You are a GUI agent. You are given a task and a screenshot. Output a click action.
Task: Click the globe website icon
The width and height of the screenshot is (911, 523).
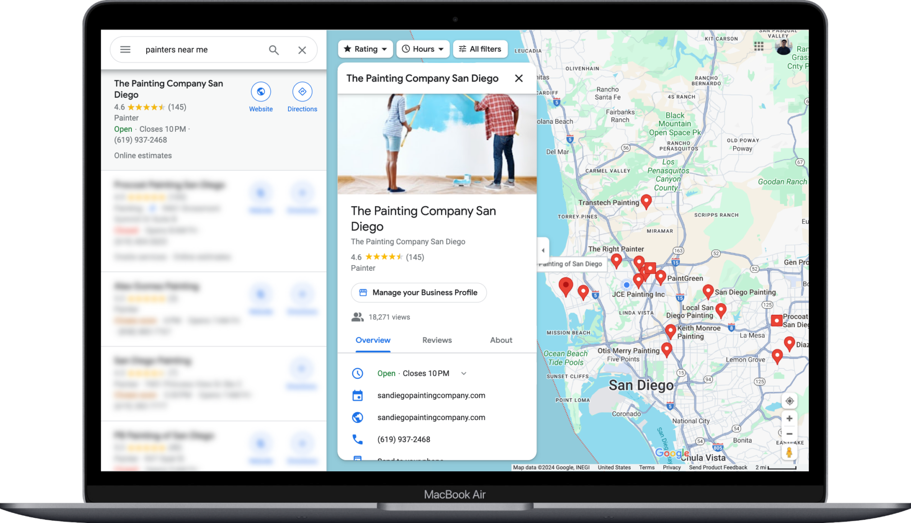click(358, 417)
